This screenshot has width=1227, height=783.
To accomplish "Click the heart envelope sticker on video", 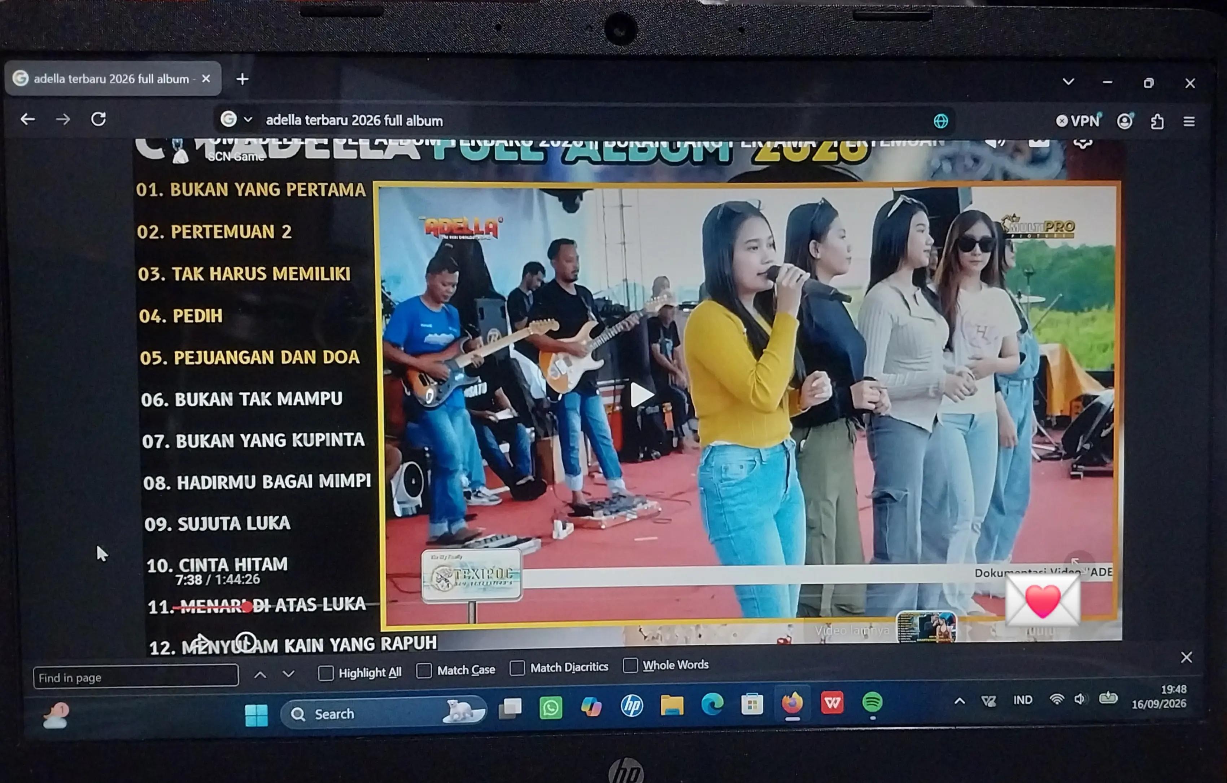I will tap(1043, 601).
